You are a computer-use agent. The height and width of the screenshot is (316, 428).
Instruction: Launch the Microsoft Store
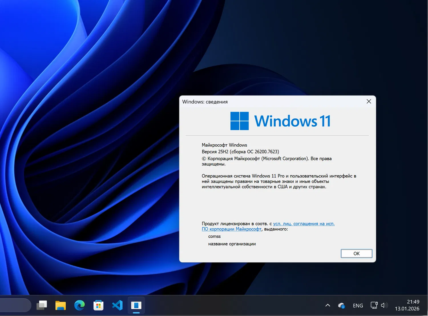(x=98, y=305)
